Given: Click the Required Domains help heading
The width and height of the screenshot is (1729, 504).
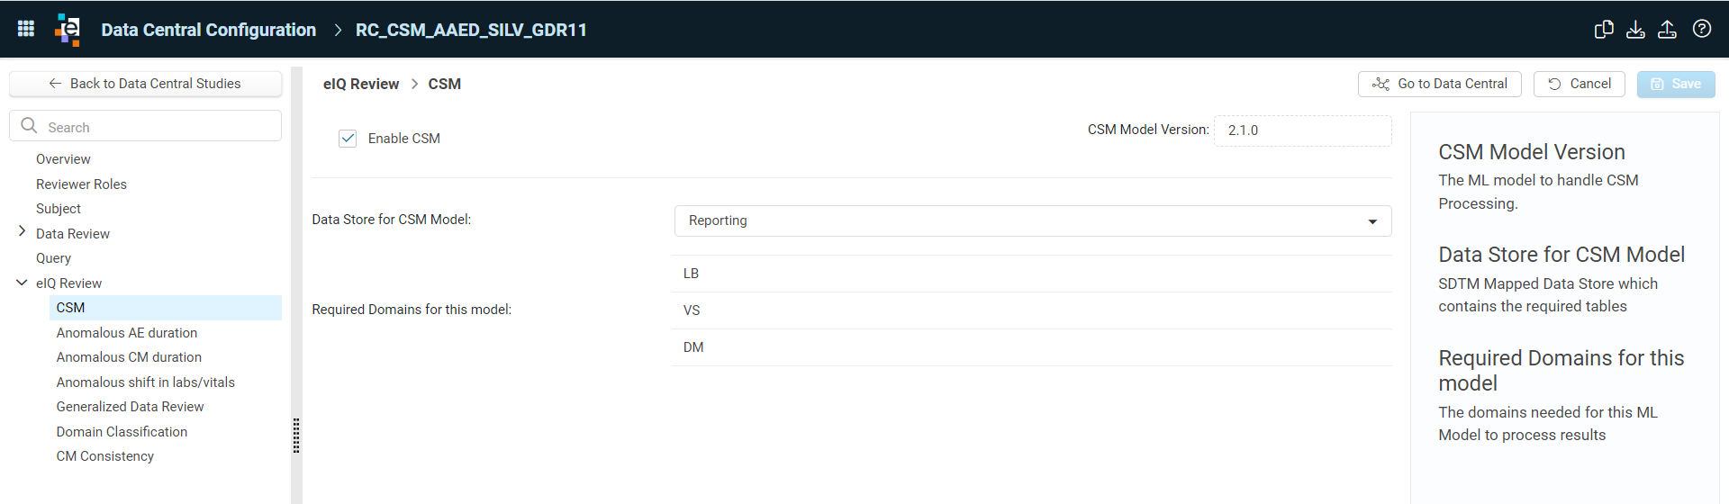Looking at the screenshot, I should [1561, 371].
